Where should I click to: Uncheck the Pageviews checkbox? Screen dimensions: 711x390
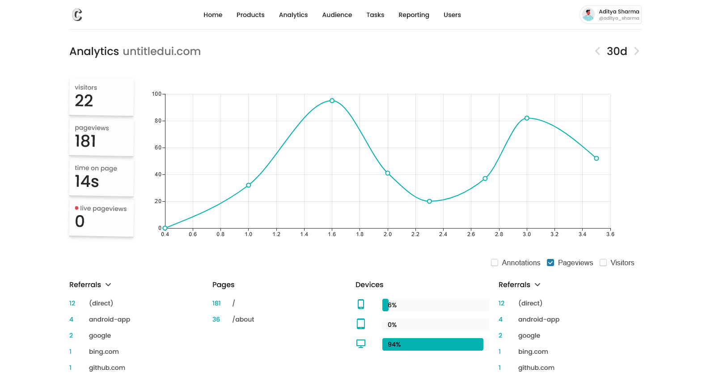550,263
